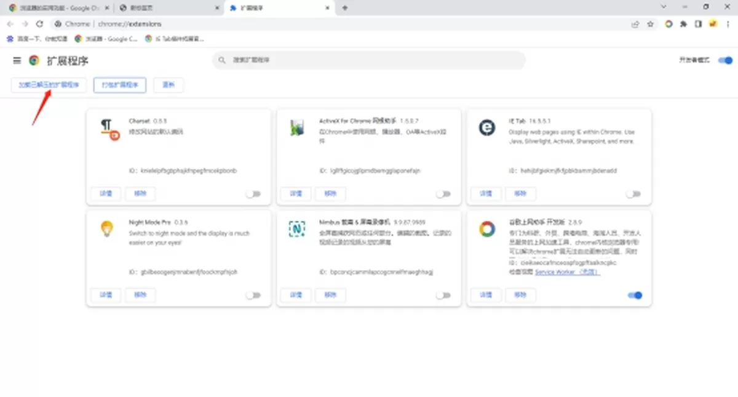
Task: Open 详情 details for Night Mode Pro
Action: [x=106, y=295]
